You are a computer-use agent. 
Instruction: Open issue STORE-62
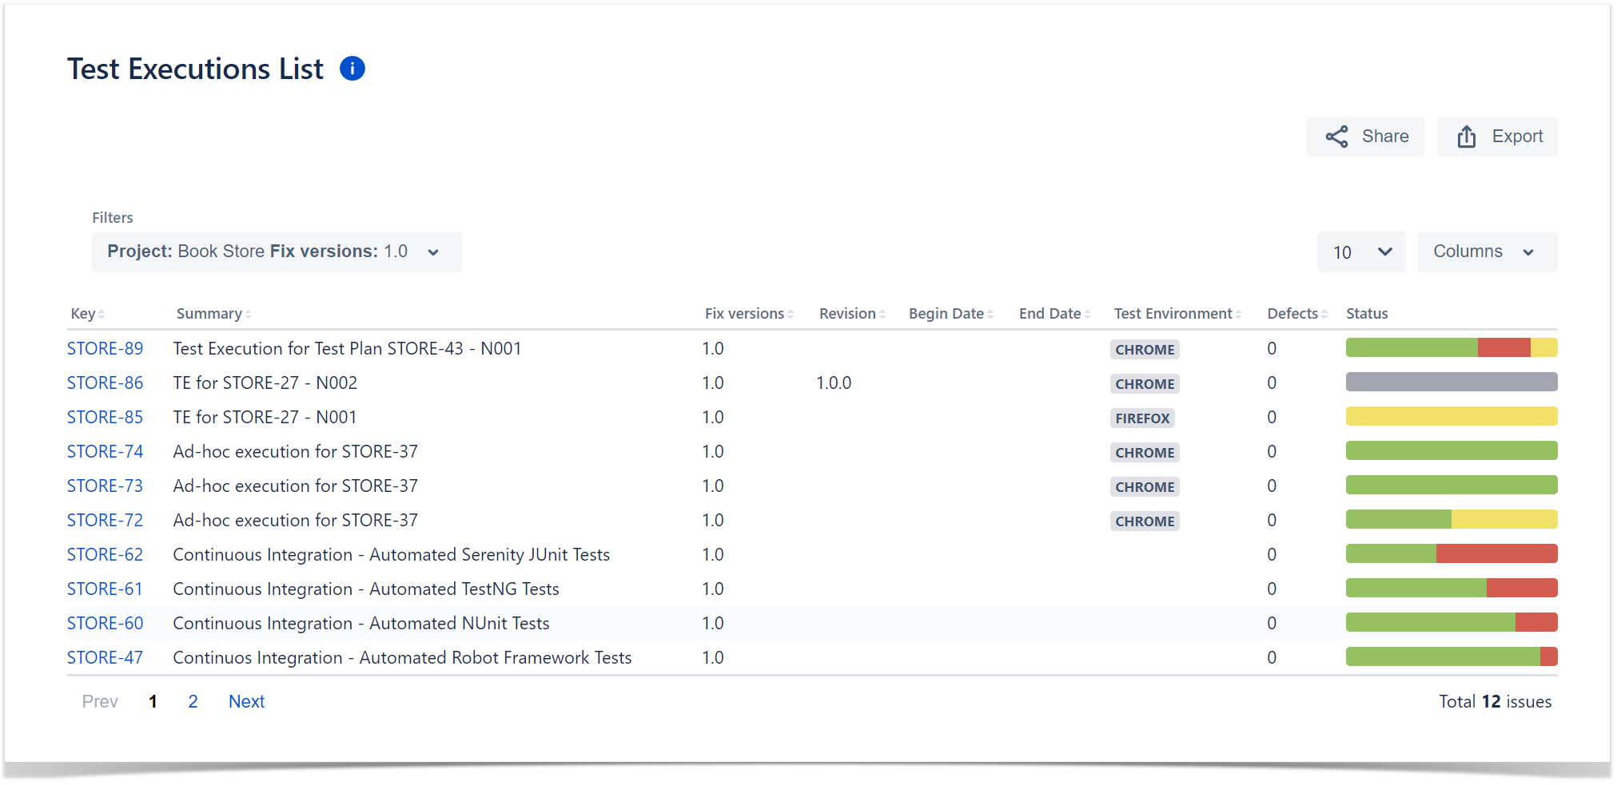point(105,555)
